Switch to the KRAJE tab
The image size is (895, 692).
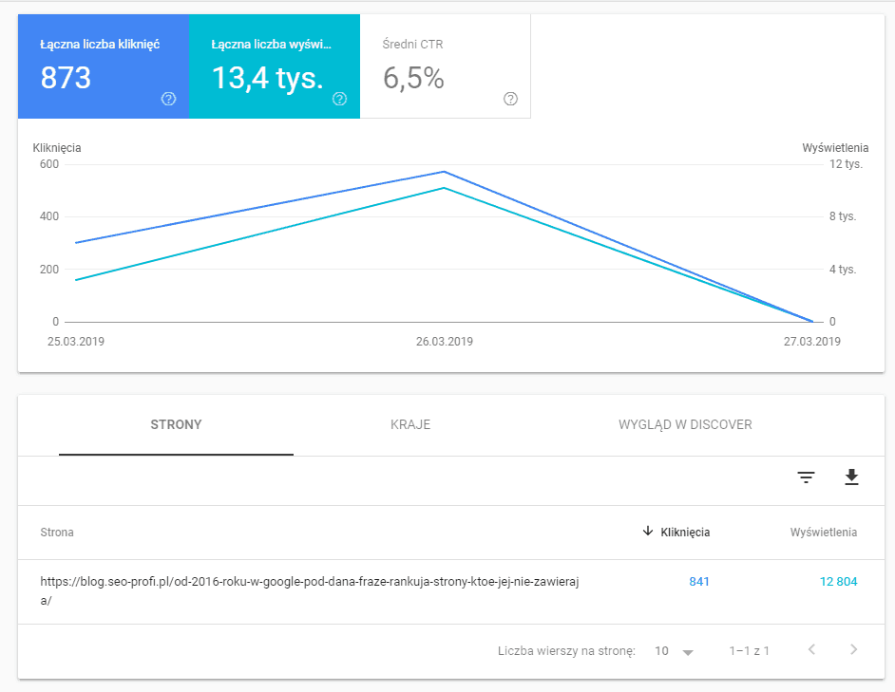[x=410, y=425]
